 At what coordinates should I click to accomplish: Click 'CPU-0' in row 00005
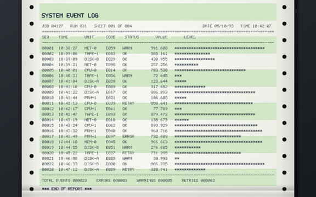(x=91, y=70)
